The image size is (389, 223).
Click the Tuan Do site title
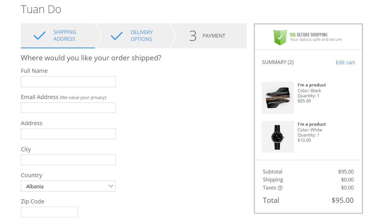(x=41, y=9)
